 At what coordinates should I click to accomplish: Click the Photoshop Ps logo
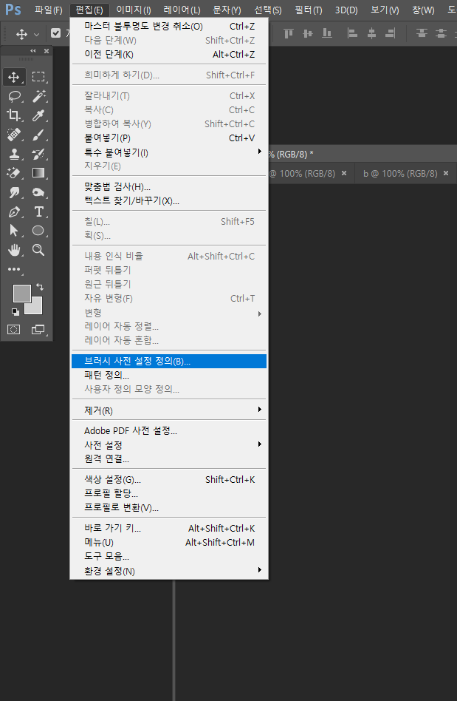[13, 10]
